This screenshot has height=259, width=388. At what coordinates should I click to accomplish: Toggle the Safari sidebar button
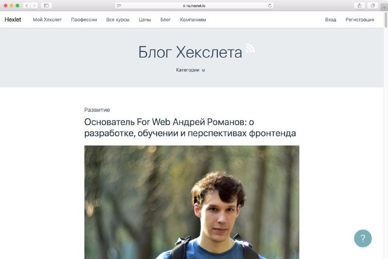click(x=46, y=5)
